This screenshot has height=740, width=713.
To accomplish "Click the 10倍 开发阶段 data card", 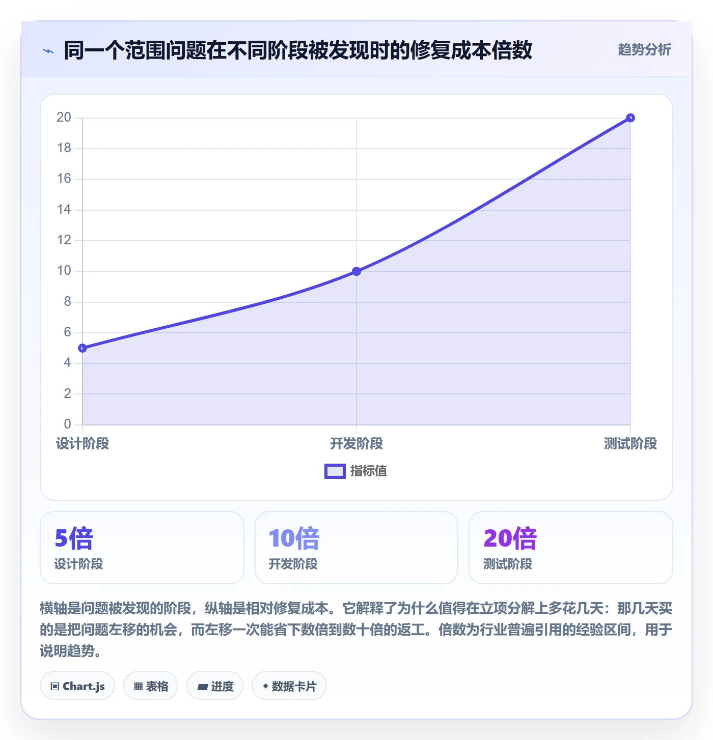I will tap(356, 548).
